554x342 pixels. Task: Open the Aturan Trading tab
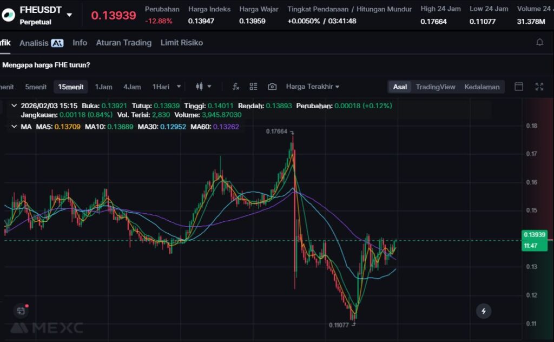(123, 43)
